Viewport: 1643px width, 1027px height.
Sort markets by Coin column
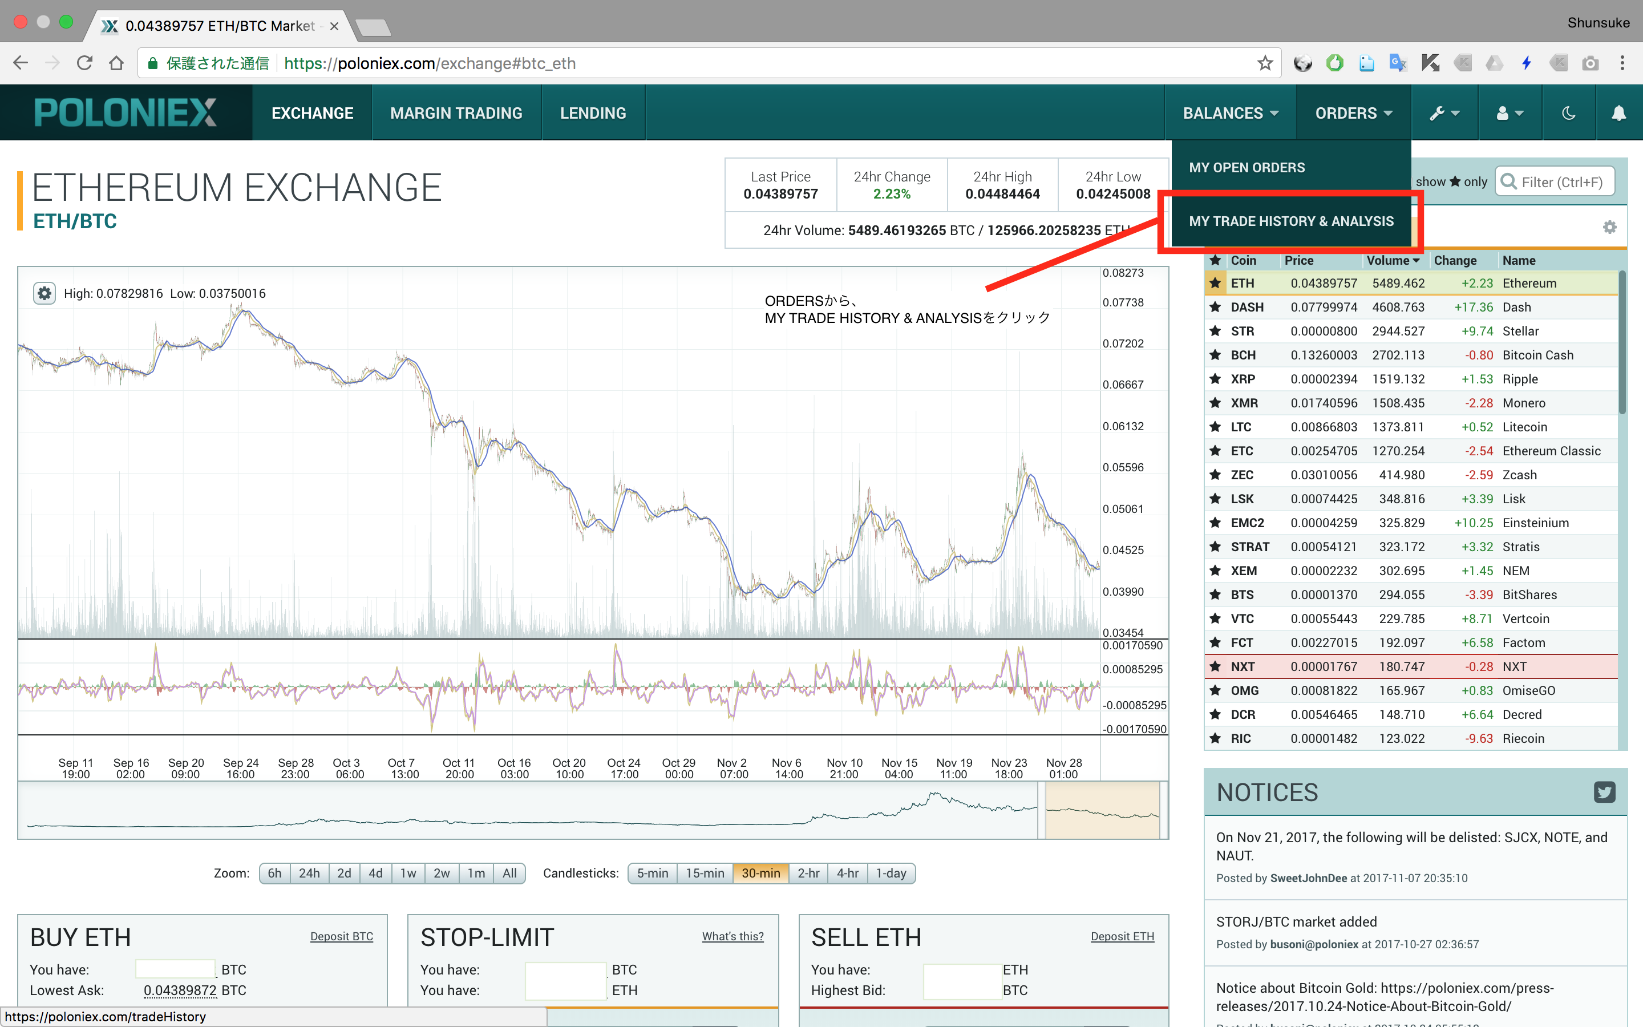point(1243,260)
